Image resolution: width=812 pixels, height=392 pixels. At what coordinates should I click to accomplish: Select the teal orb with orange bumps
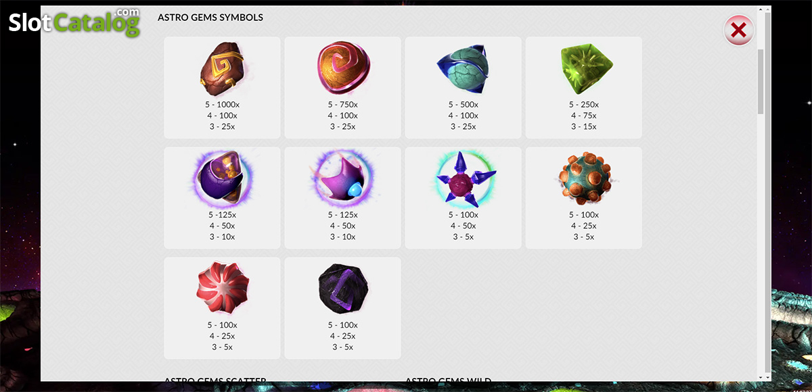coord(585,178)
